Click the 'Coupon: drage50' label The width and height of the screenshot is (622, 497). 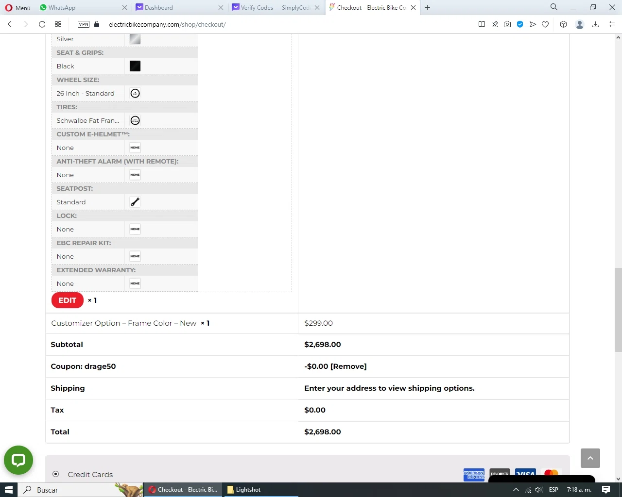click(83, 366)
